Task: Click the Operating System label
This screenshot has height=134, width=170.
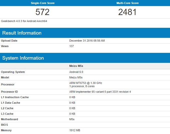Action: pyautogui.click(x=13, y=72)
